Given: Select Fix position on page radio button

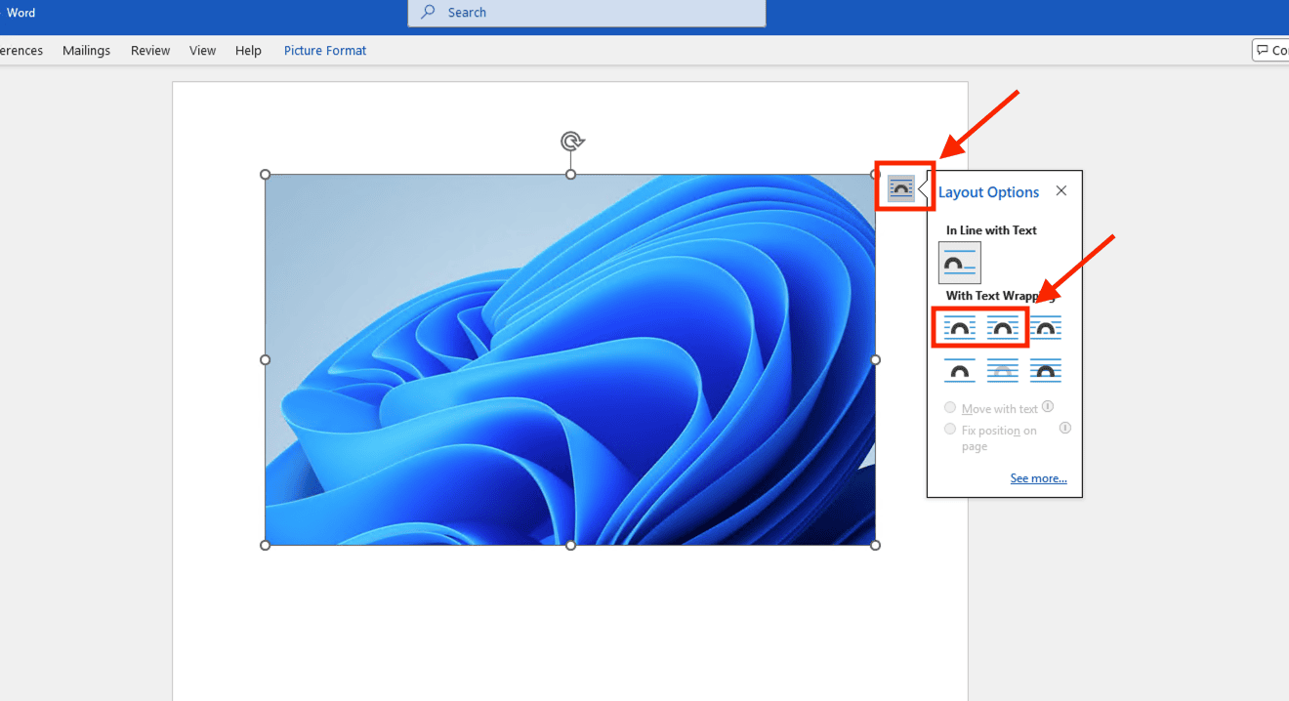Looking at the screenshot, I should 950,430.
